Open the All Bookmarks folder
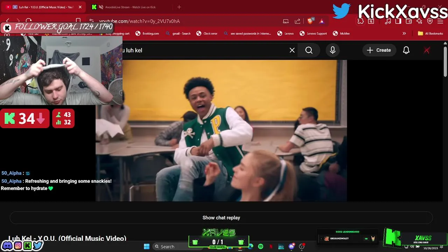Image resolution: width=448 pixels, height=252 pixels. click(430, 34)
